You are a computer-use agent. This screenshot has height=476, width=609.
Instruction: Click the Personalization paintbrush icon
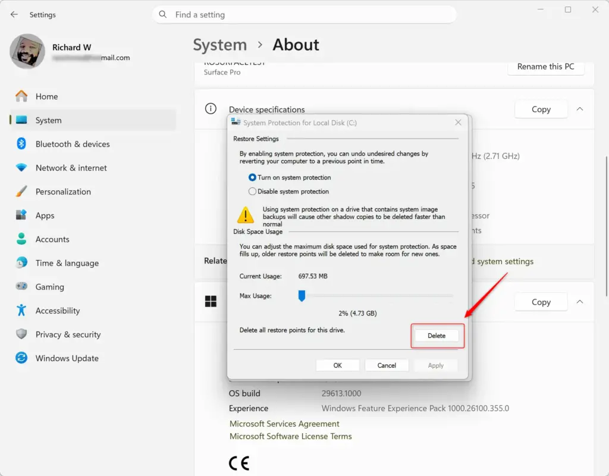[x=21, y=191]
